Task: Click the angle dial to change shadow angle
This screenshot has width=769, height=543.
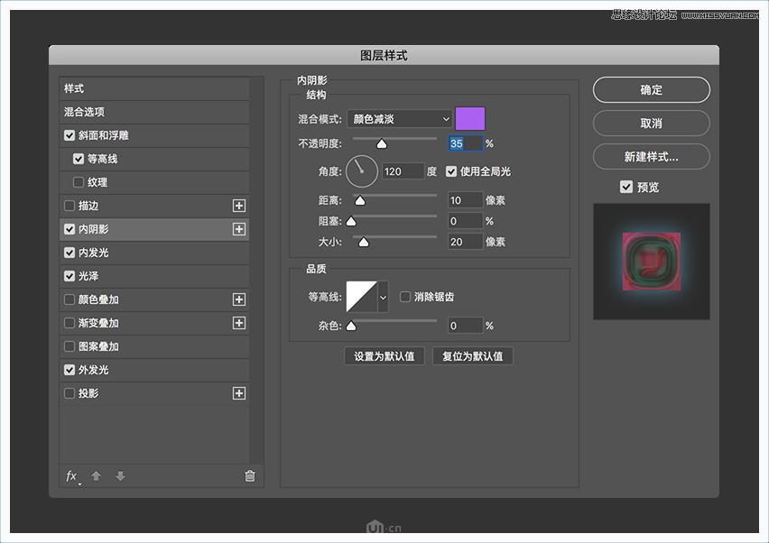Action: click(360, 171)
